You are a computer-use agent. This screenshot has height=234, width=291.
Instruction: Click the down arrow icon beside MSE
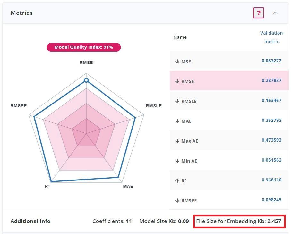click(x=177, y=61)
